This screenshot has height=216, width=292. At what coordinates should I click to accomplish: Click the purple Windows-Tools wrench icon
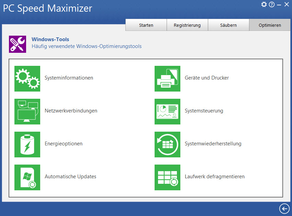click(18, 44)
